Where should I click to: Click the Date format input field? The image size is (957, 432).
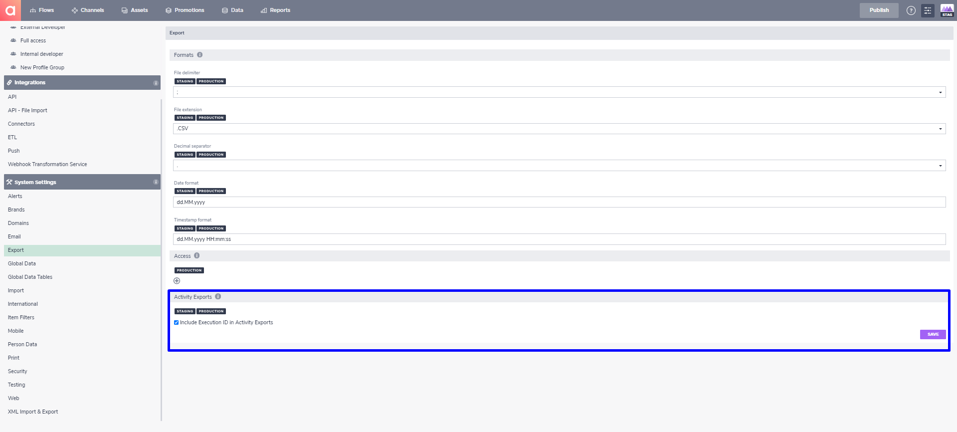point(559,202)
